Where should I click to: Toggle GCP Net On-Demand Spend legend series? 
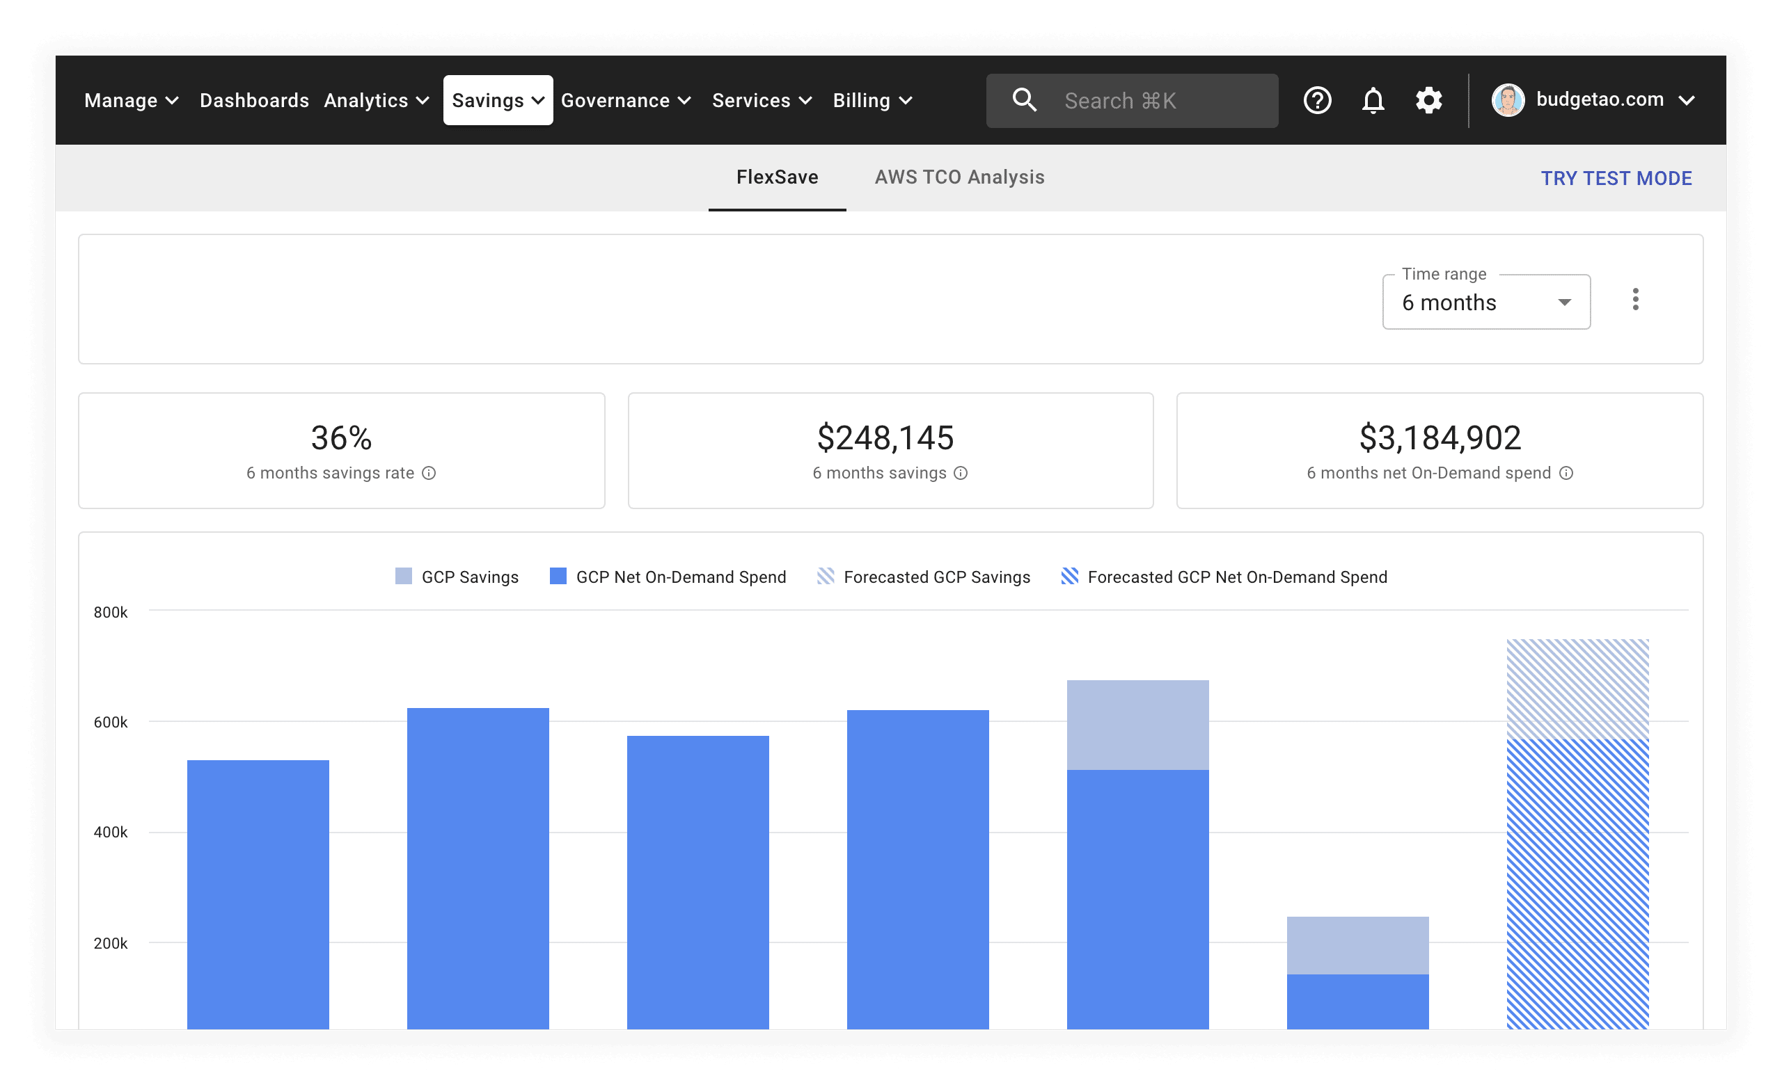[667, 577]
